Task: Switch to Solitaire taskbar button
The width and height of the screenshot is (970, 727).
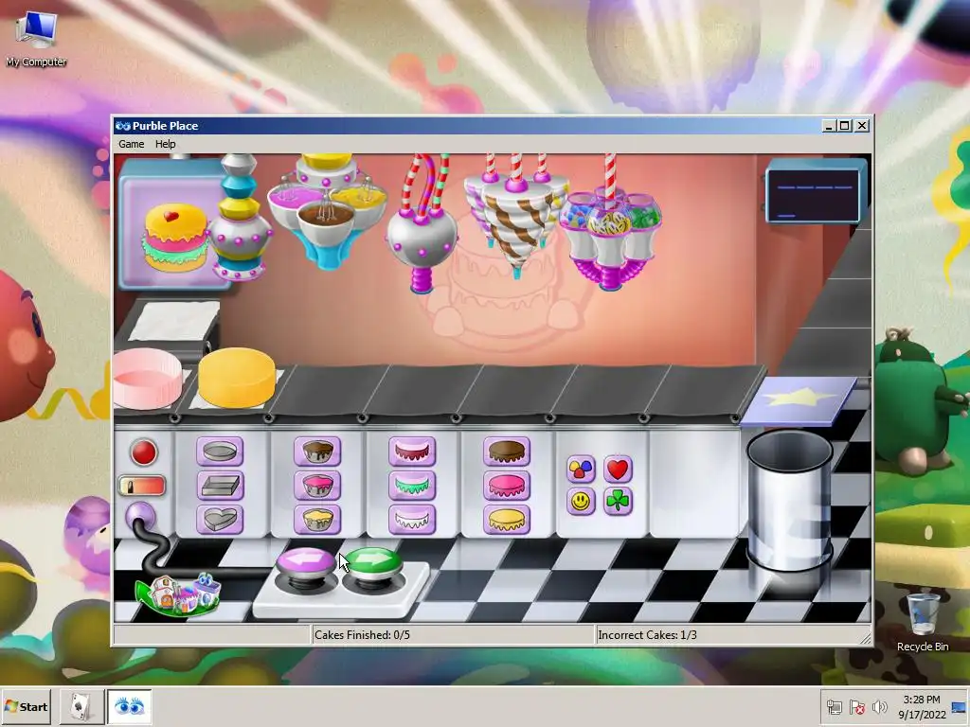Action: (81, 706)
